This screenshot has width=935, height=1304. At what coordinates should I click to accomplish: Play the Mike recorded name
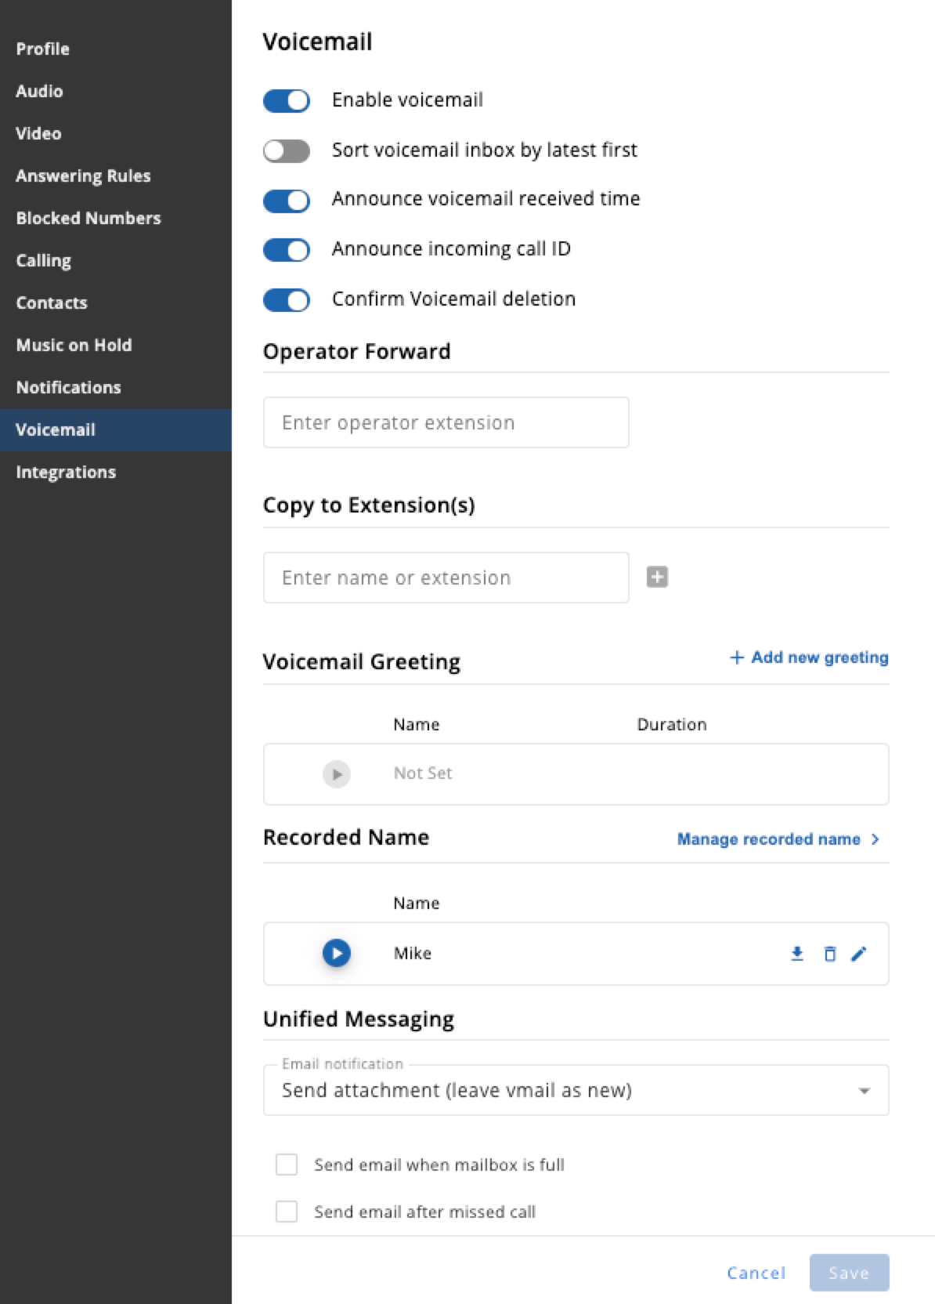[337, 953]
